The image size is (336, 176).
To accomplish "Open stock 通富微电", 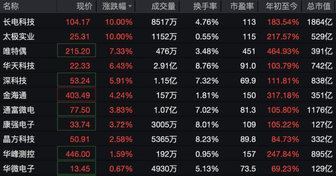I will pos(19,110).
